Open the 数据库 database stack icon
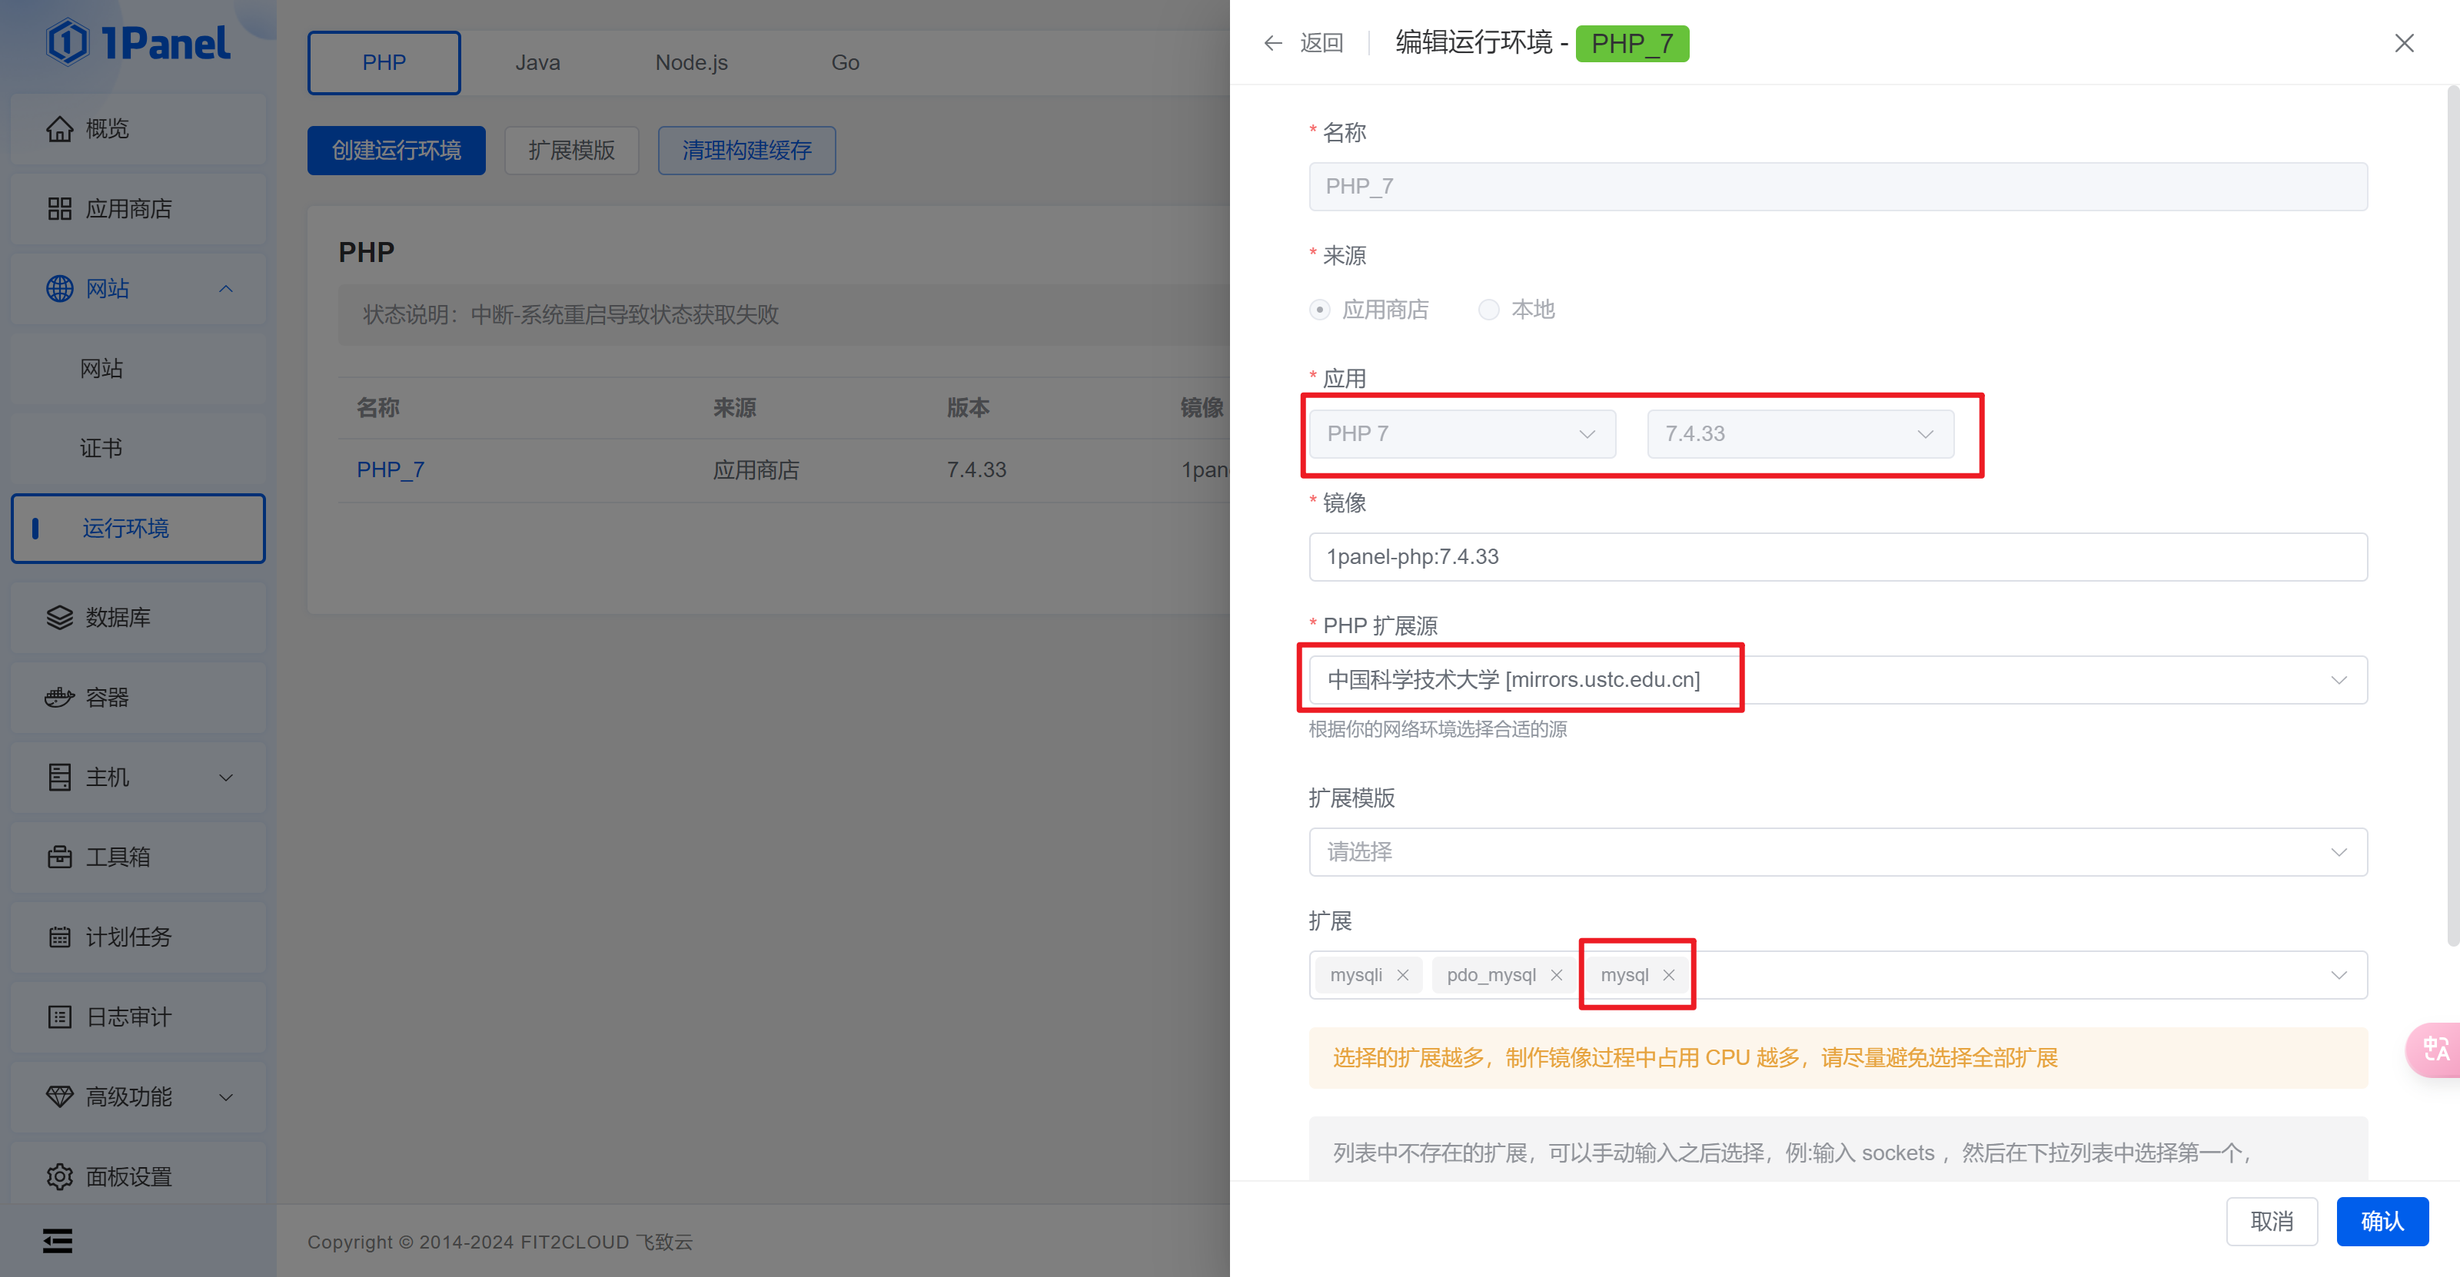The height and width of the screenshot is (1277, 2460). 59,618
